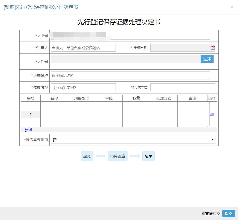The height and width of the screenshot is (220, 238).
Task: Click the 通知日期 date field
Action: [182, 48]
